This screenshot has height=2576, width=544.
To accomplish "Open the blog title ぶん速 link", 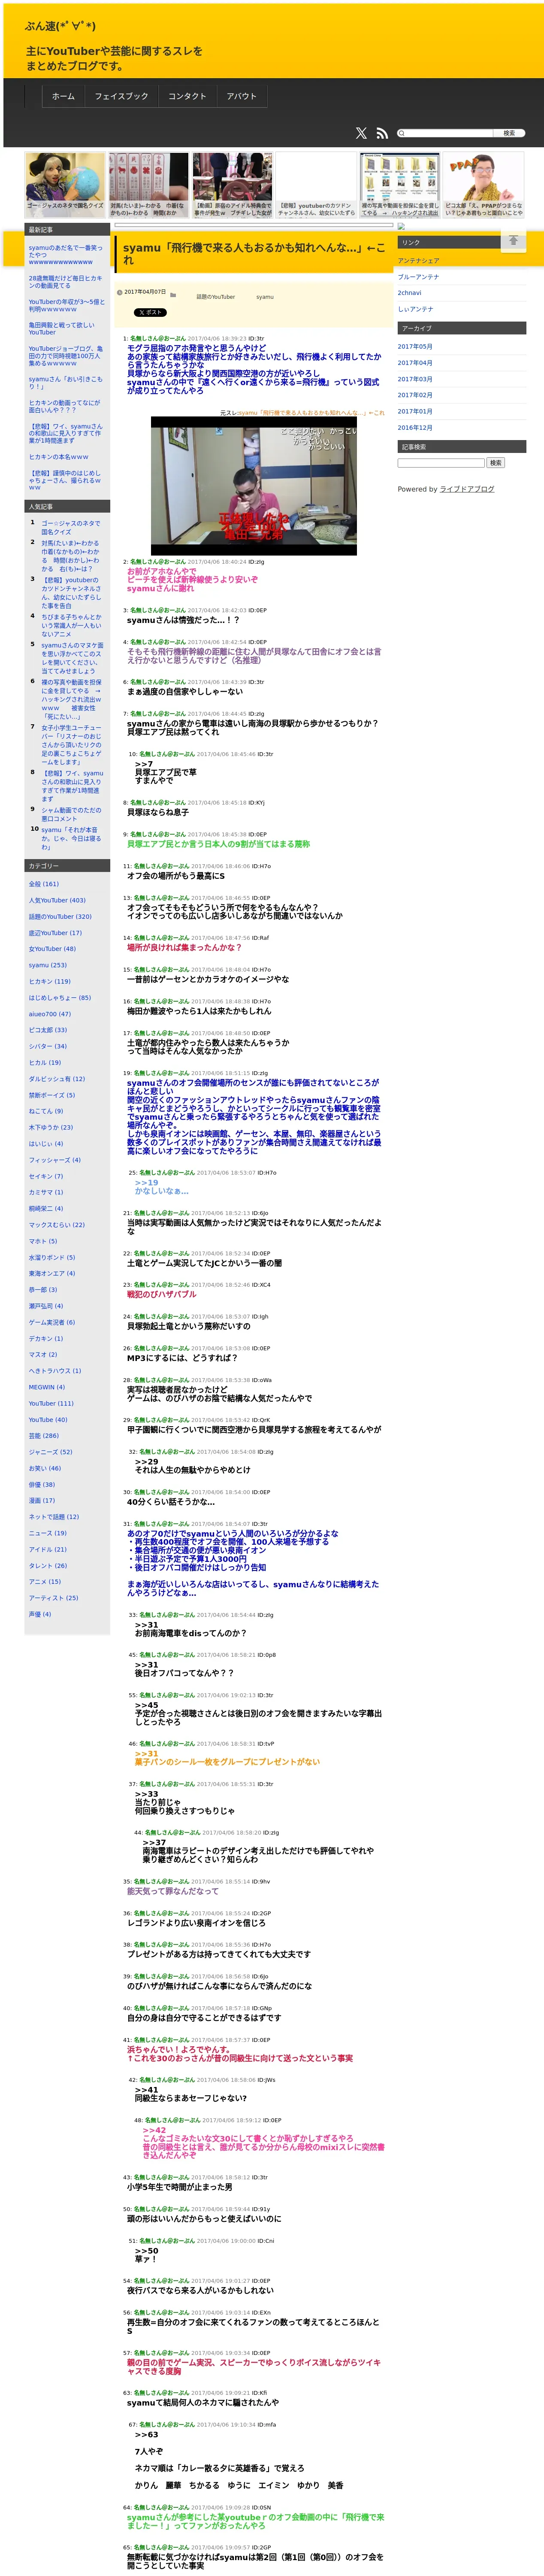I will (x=60, y=26).
